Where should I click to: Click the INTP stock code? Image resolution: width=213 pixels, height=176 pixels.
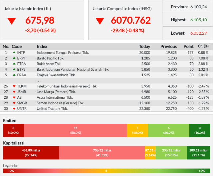[x=21, y=53]
